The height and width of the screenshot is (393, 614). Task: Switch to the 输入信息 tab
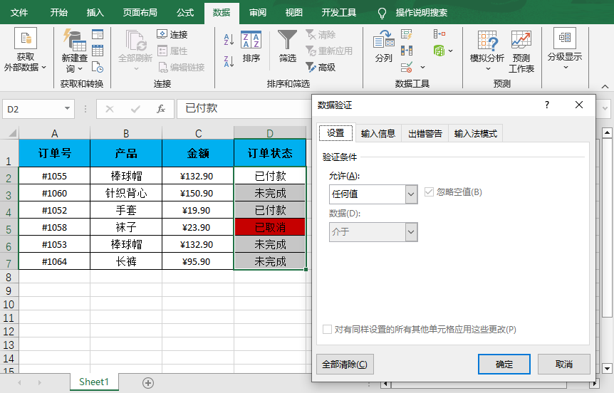[x=378, y=133]
